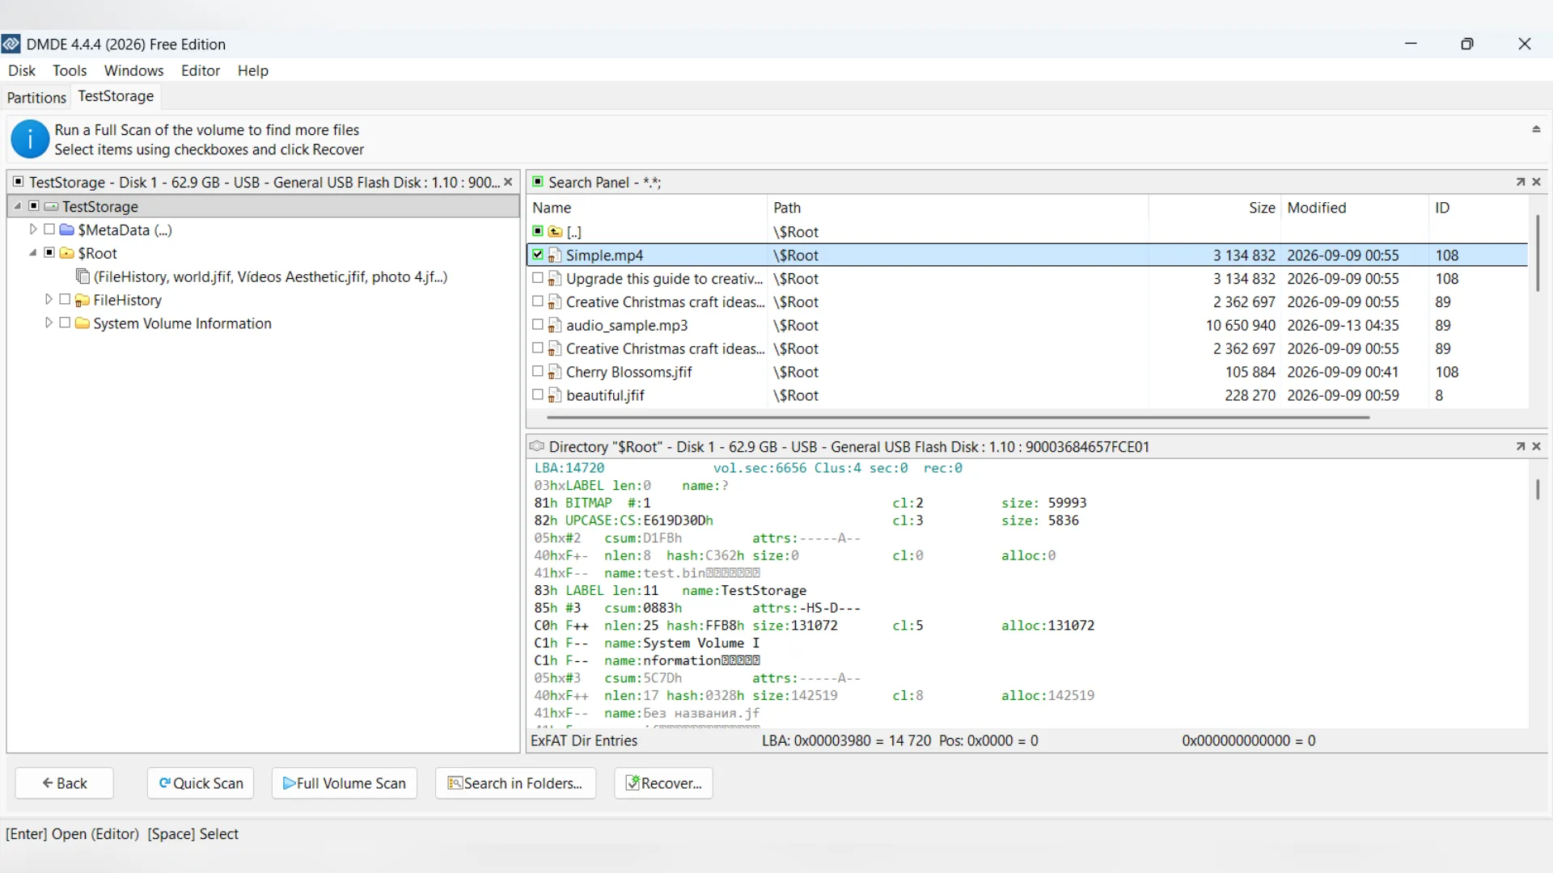Collapse the TestStorage root tree node
The height and width of the screenshot is (873, 1553).
tap(18, 206)
